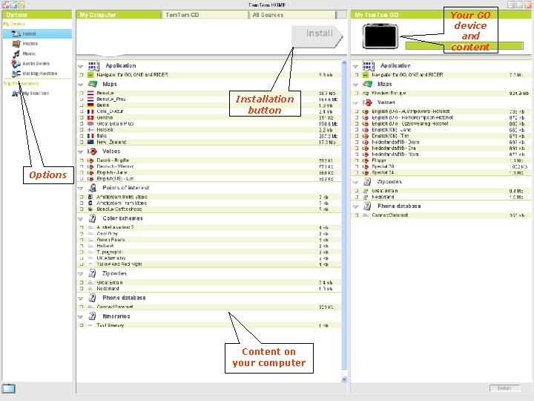Click the Voices lips icon in My Computer

pos(92,151)
